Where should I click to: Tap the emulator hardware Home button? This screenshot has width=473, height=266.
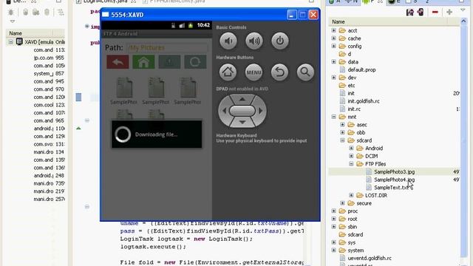coord(228,72)
